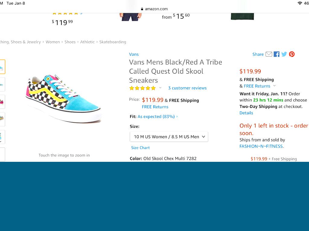Read the 3 customer reviews
Screen dimensions: 309x231
(187, 88)
